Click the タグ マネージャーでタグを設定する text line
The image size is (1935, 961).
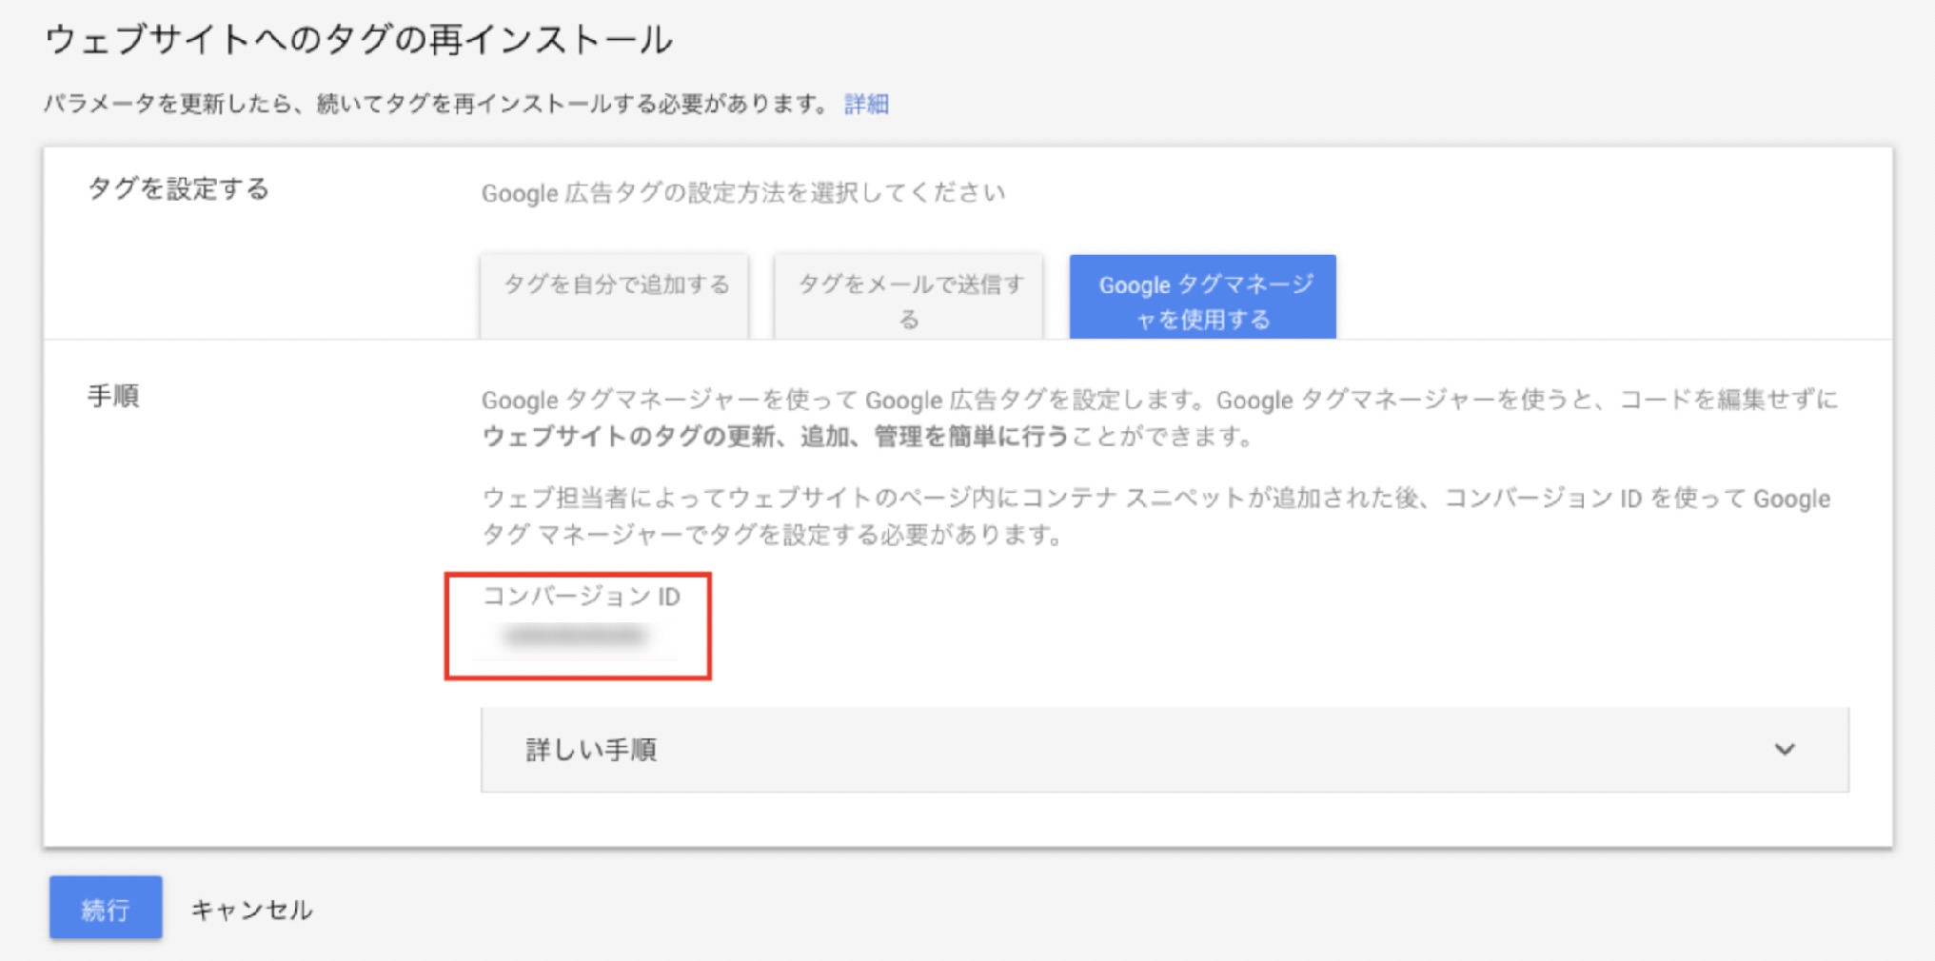771,535
